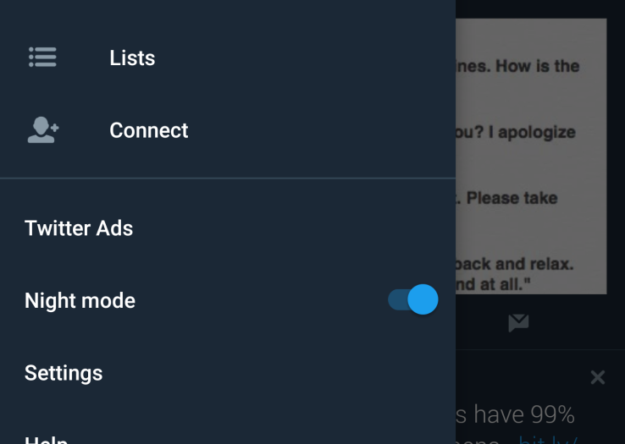Click the blue knob of Night mode toggle
625x444 pixels.
click(423, 299)
